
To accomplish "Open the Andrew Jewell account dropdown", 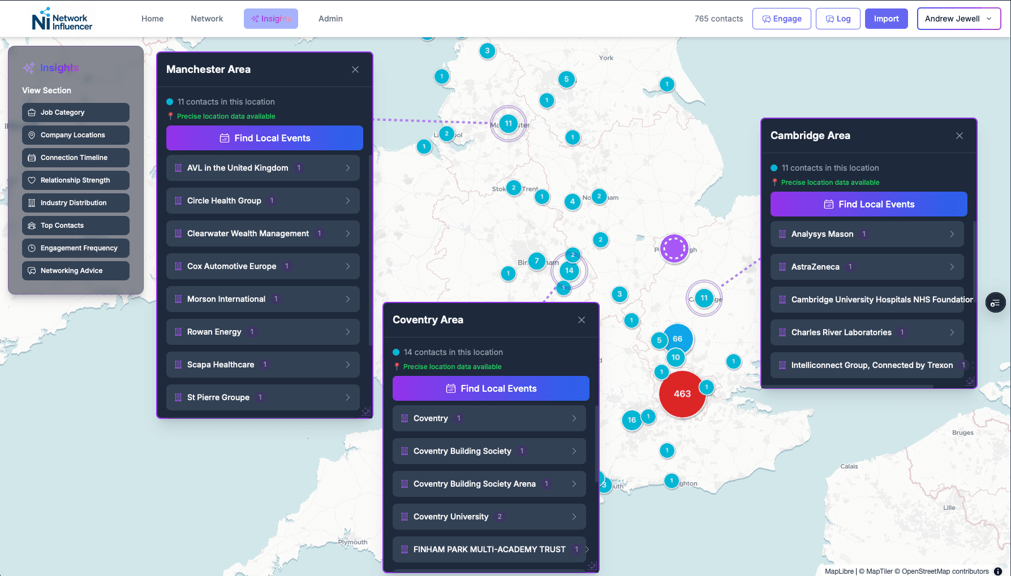I will (x=958, y=19).
